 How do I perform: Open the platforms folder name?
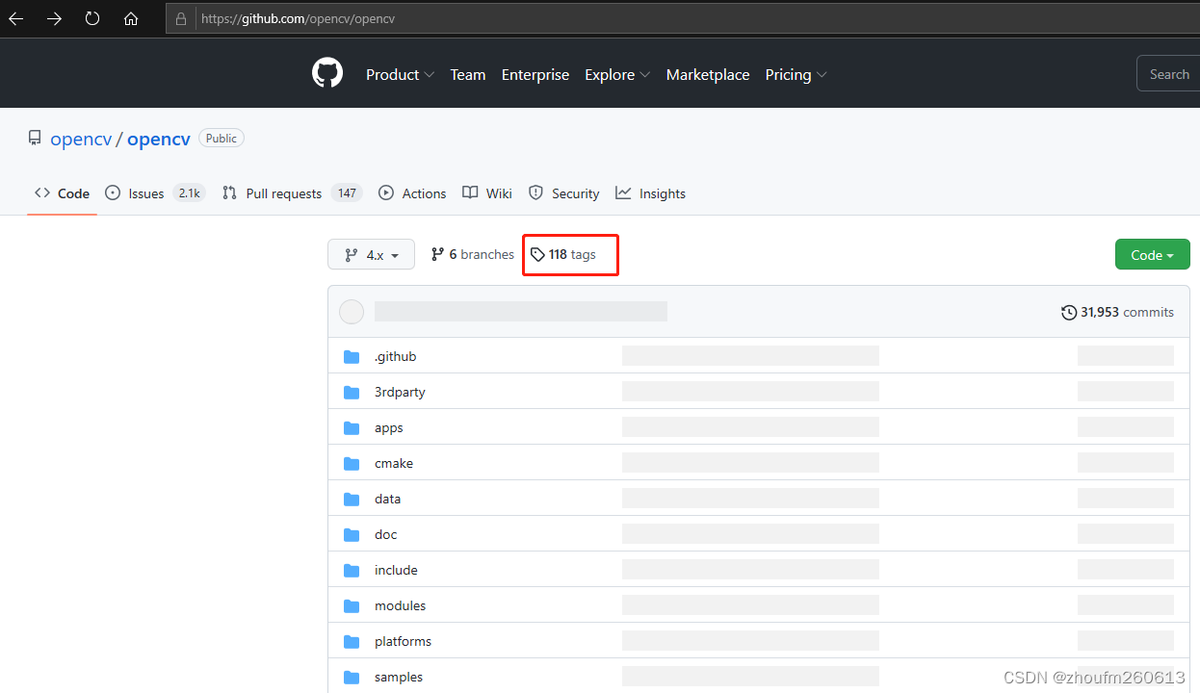coord(403,642)
